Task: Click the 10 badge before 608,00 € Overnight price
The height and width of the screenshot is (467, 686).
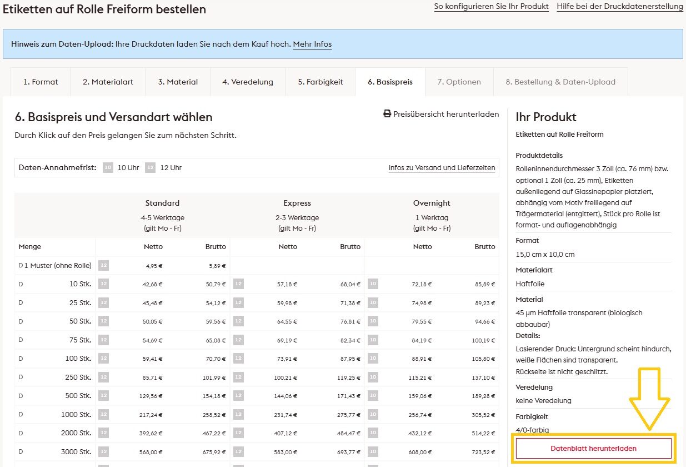Action: click(373, 452)
